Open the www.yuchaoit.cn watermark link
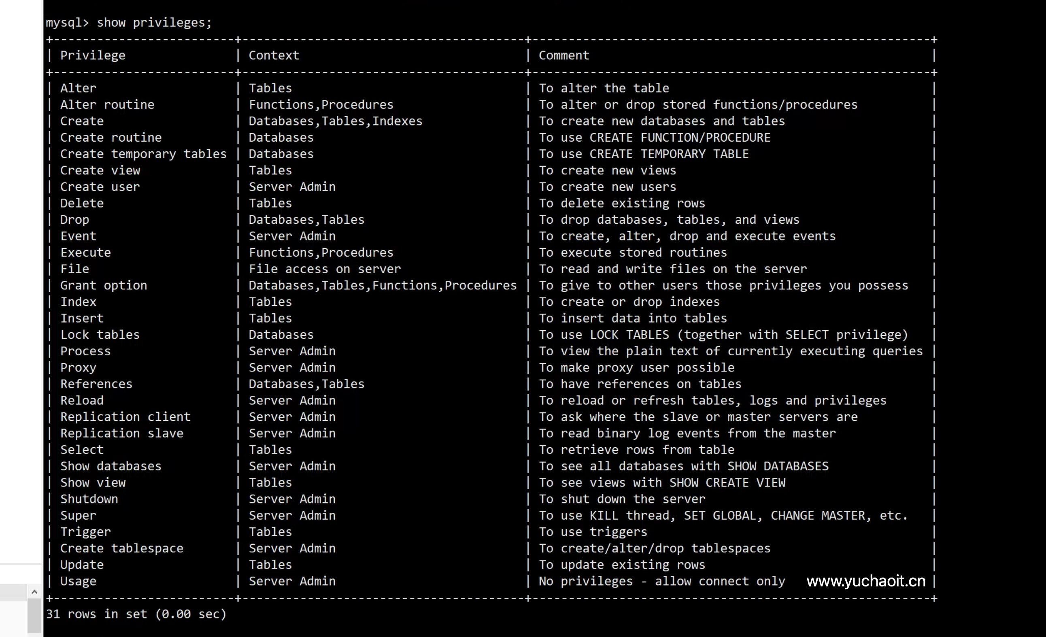 coord(865,581)
